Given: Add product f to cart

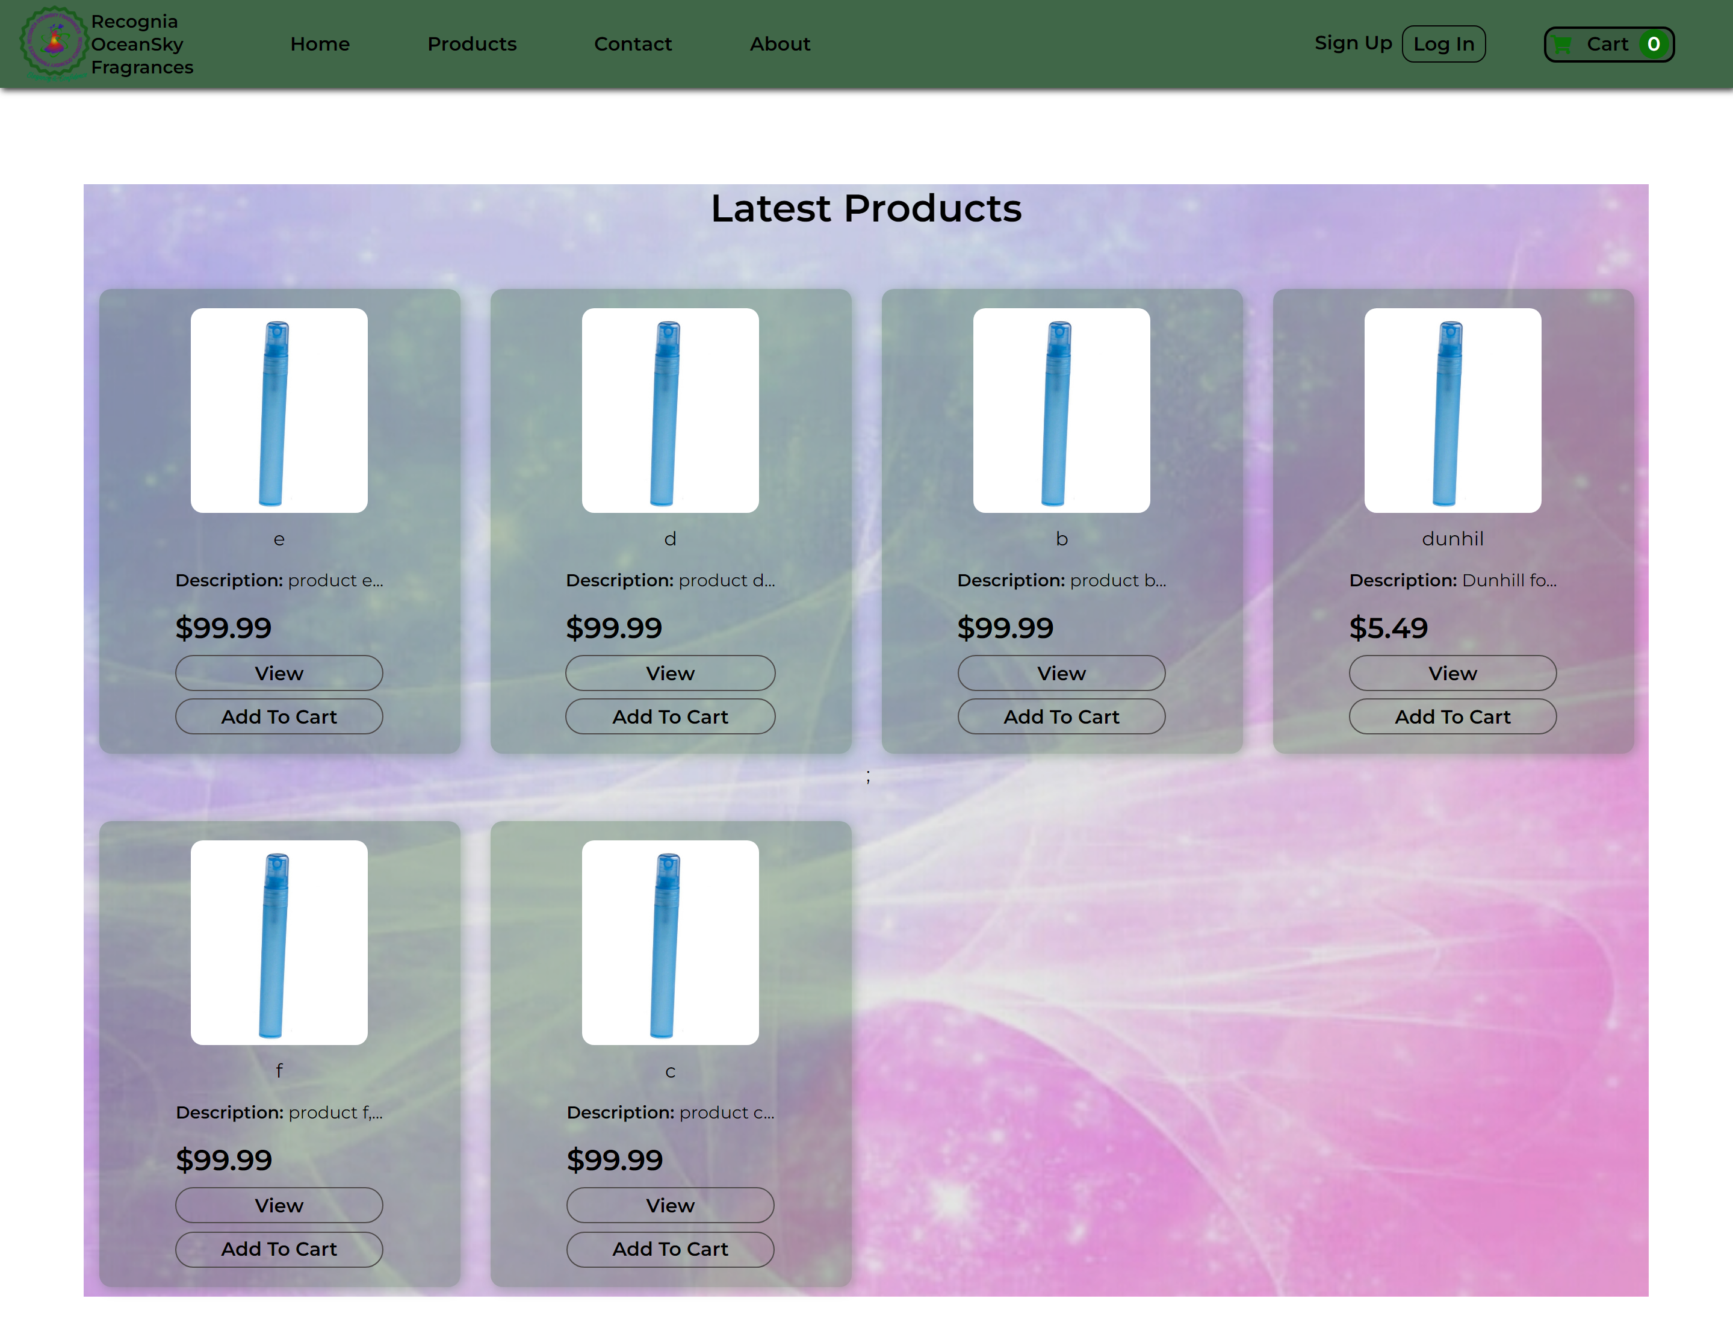Looking at the screenshot, I should [x=279, y=1249].
